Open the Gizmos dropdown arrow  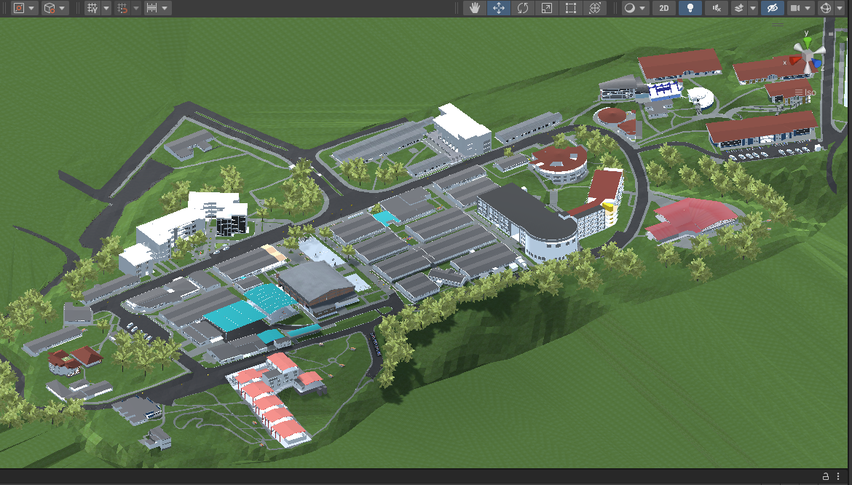839,8
